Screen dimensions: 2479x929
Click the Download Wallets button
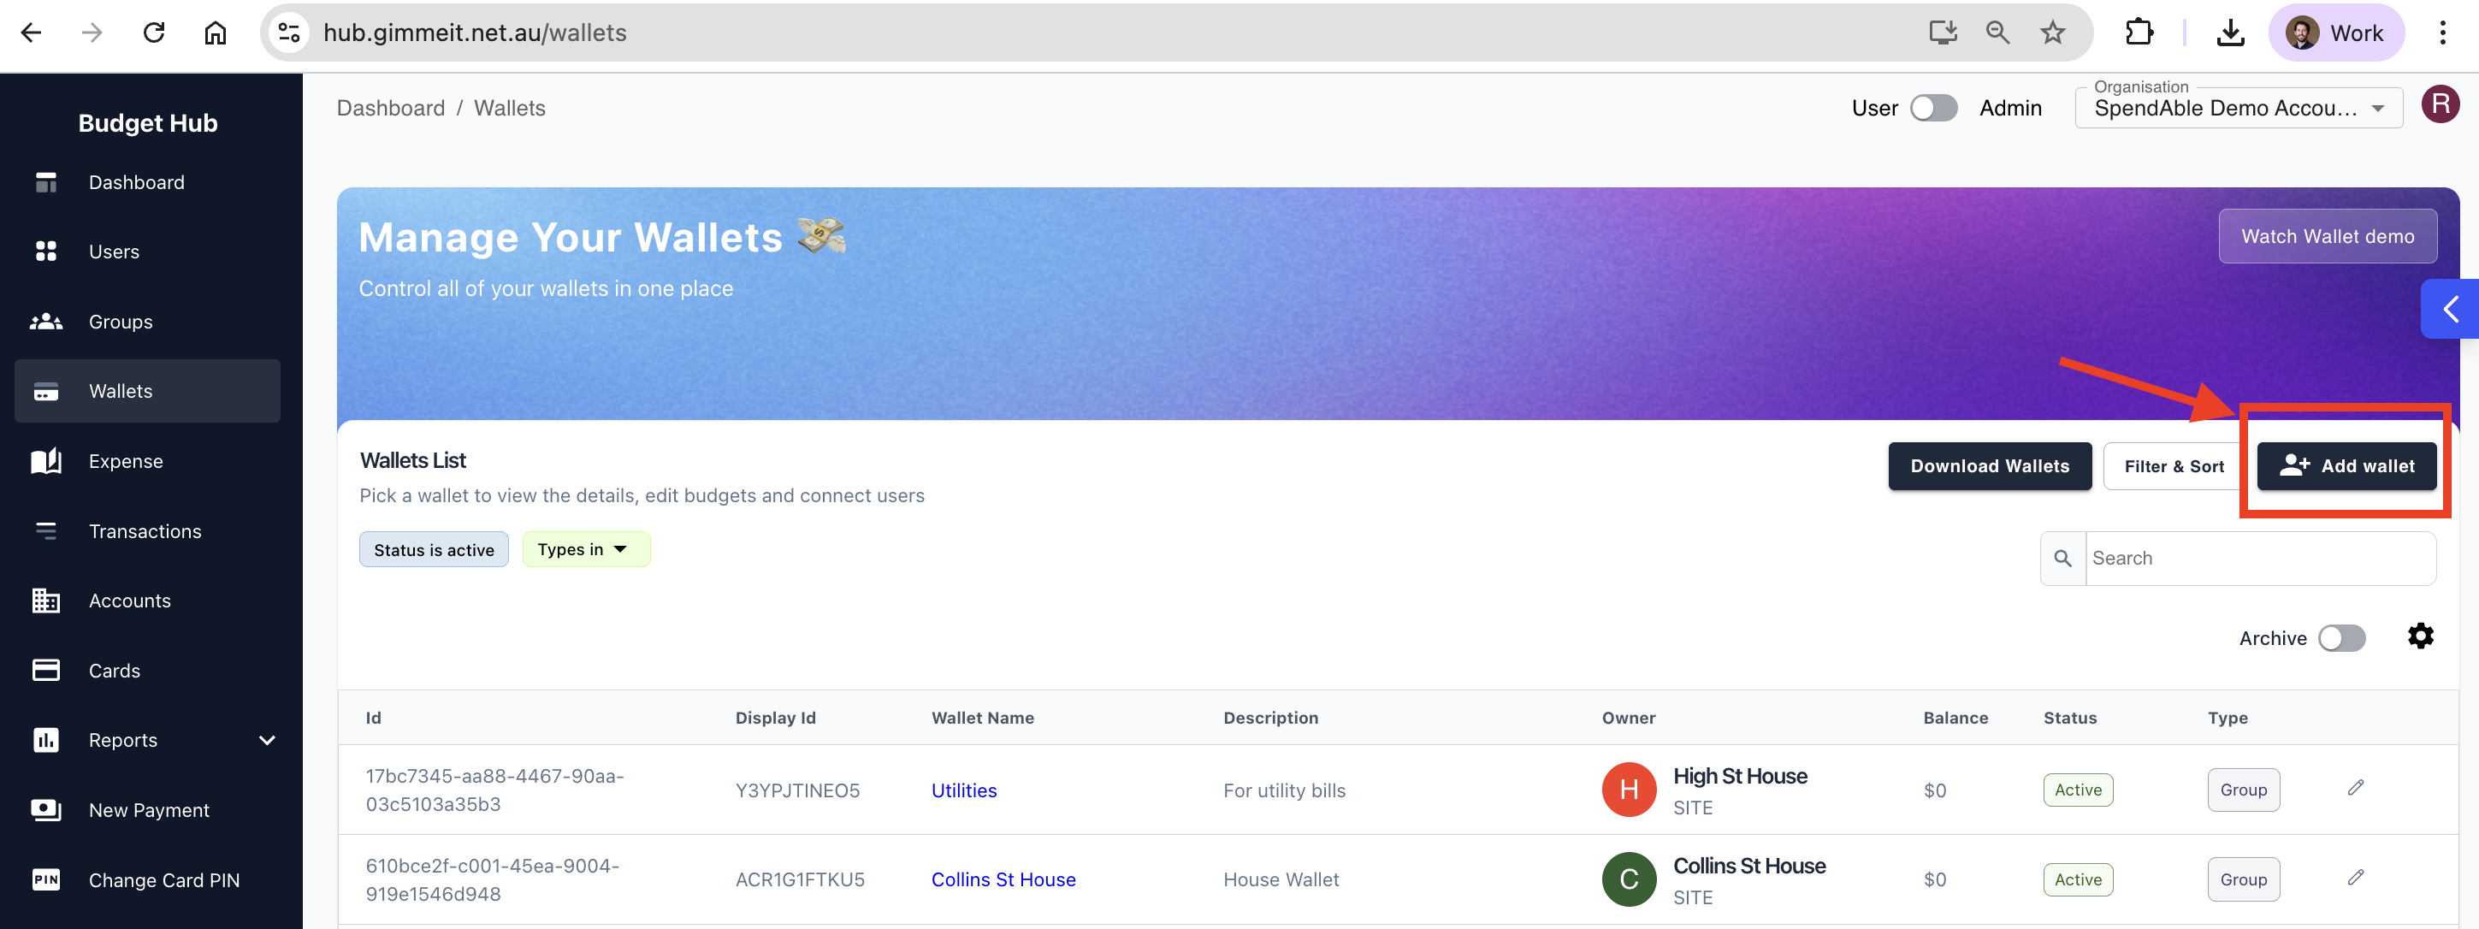click(1988, 466)
